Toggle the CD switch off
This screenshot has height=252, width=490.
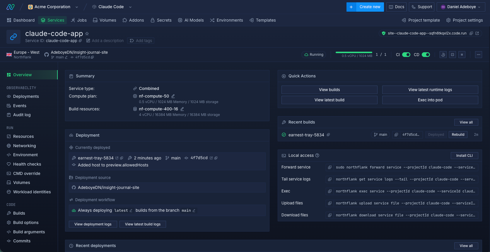426,55
